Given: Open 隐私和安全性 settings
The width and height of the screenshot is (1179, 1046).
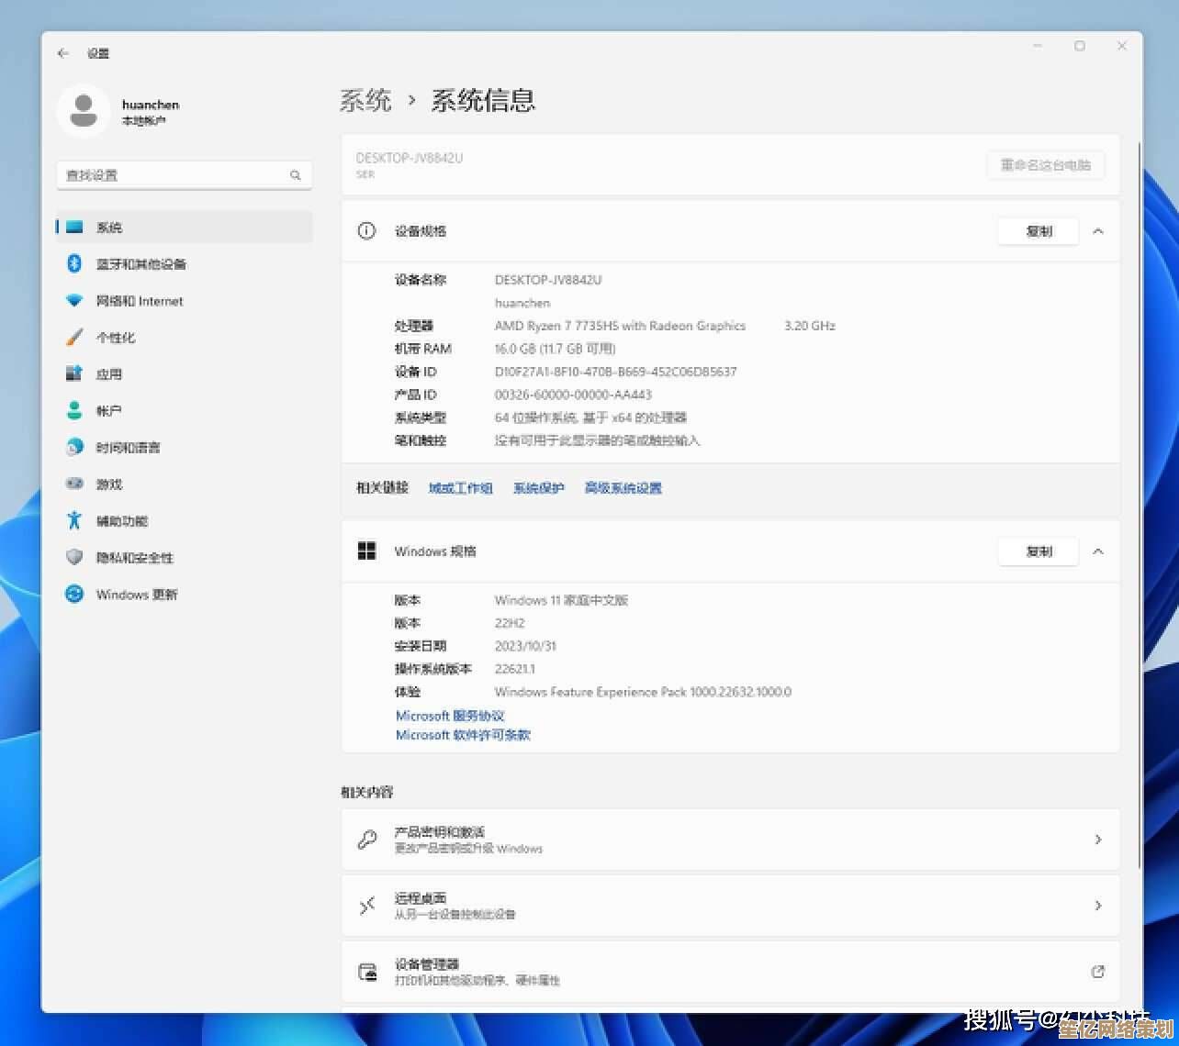Looking at the screenshot, I should pyautogui.click(x=185, y=557).
